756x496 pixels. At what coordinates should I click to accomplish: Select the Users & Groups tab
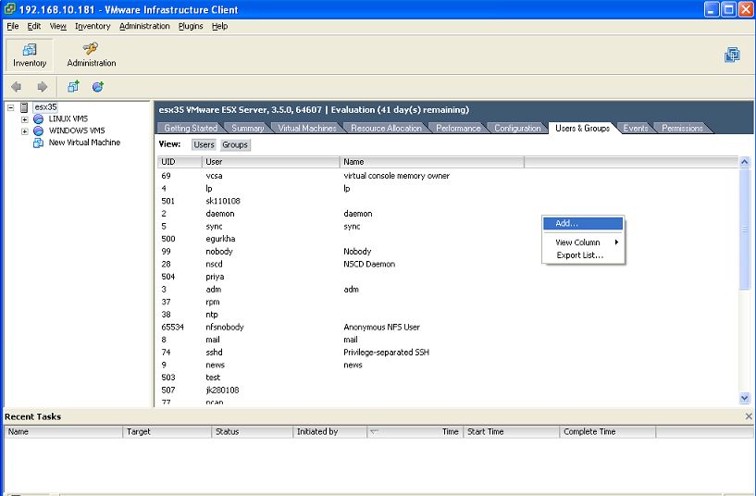582,129
